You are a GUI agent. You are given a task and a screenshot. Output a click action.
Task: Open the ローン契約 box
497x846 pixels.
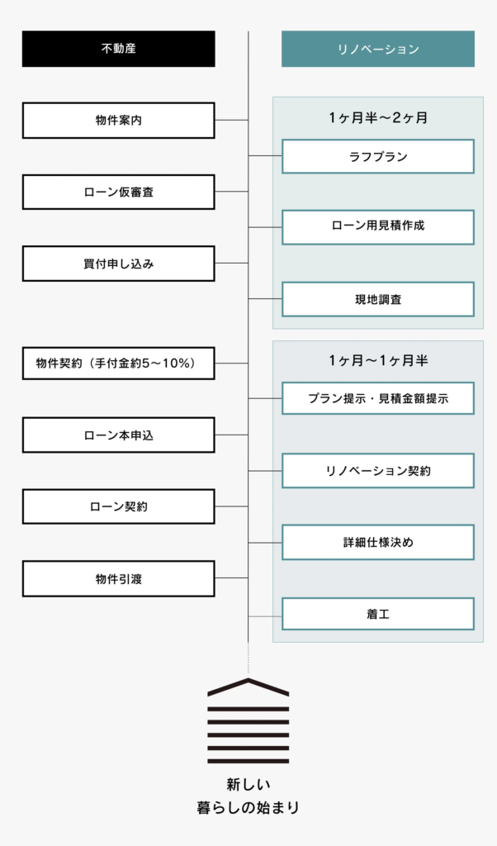118,506
